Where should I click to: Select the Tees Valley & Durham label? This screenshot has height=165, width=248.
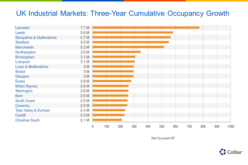click(x=32, y=110)
